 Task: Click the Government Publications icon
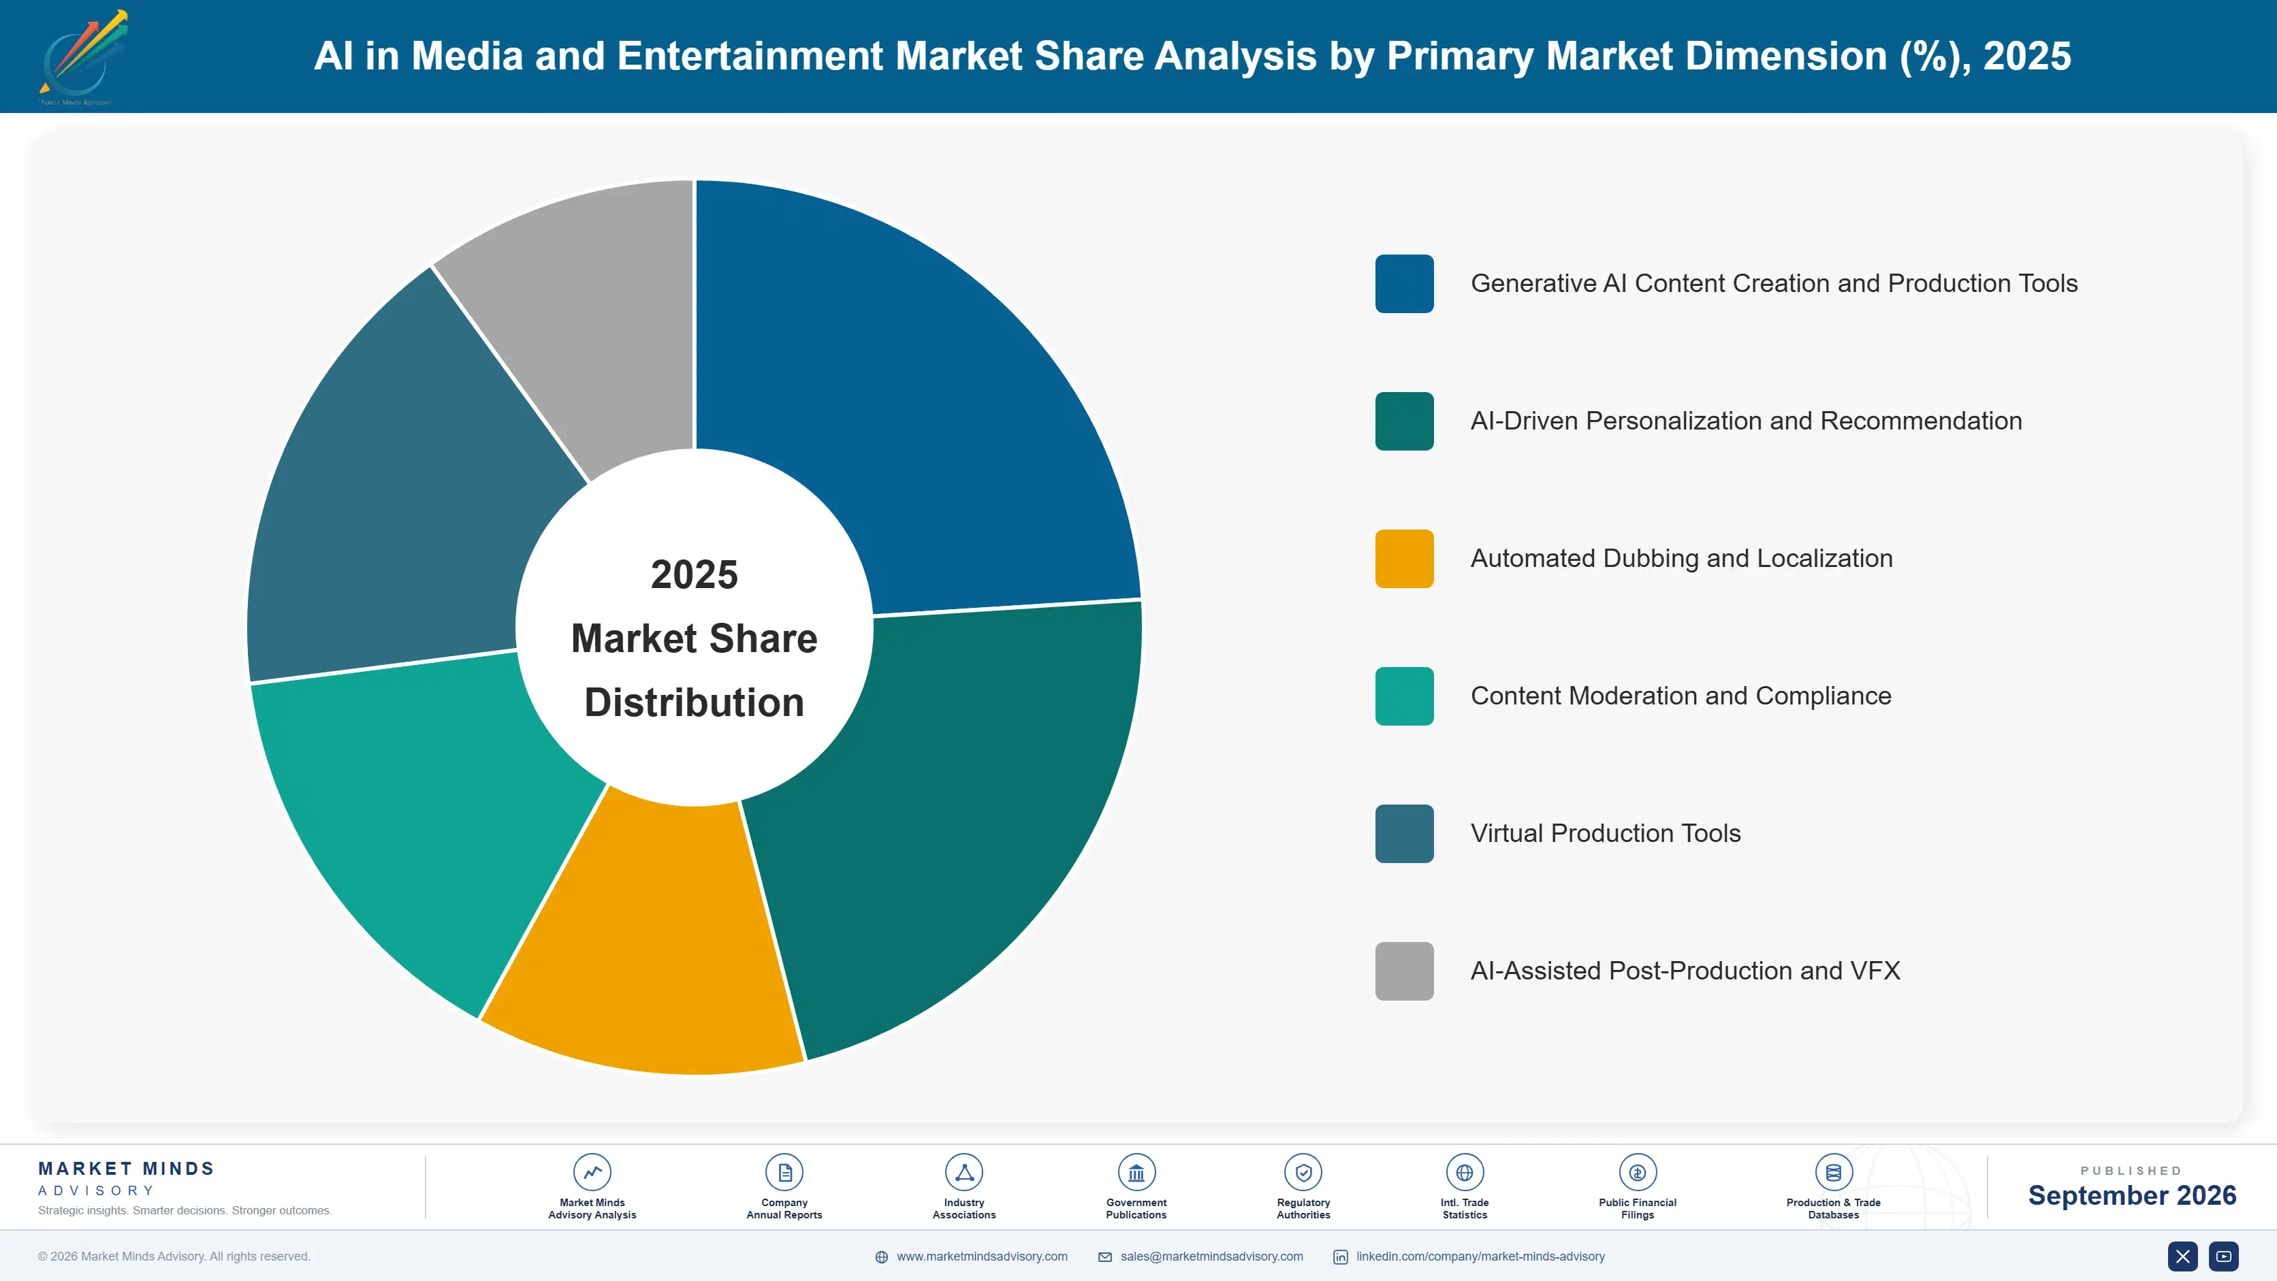1136,1172
